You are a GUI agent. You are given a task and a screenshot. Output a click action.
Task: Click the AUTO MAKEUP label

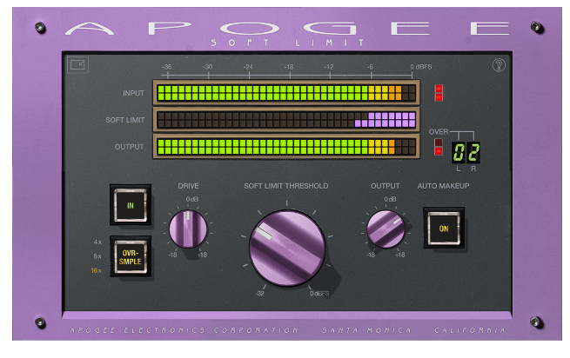click(443, 186)
